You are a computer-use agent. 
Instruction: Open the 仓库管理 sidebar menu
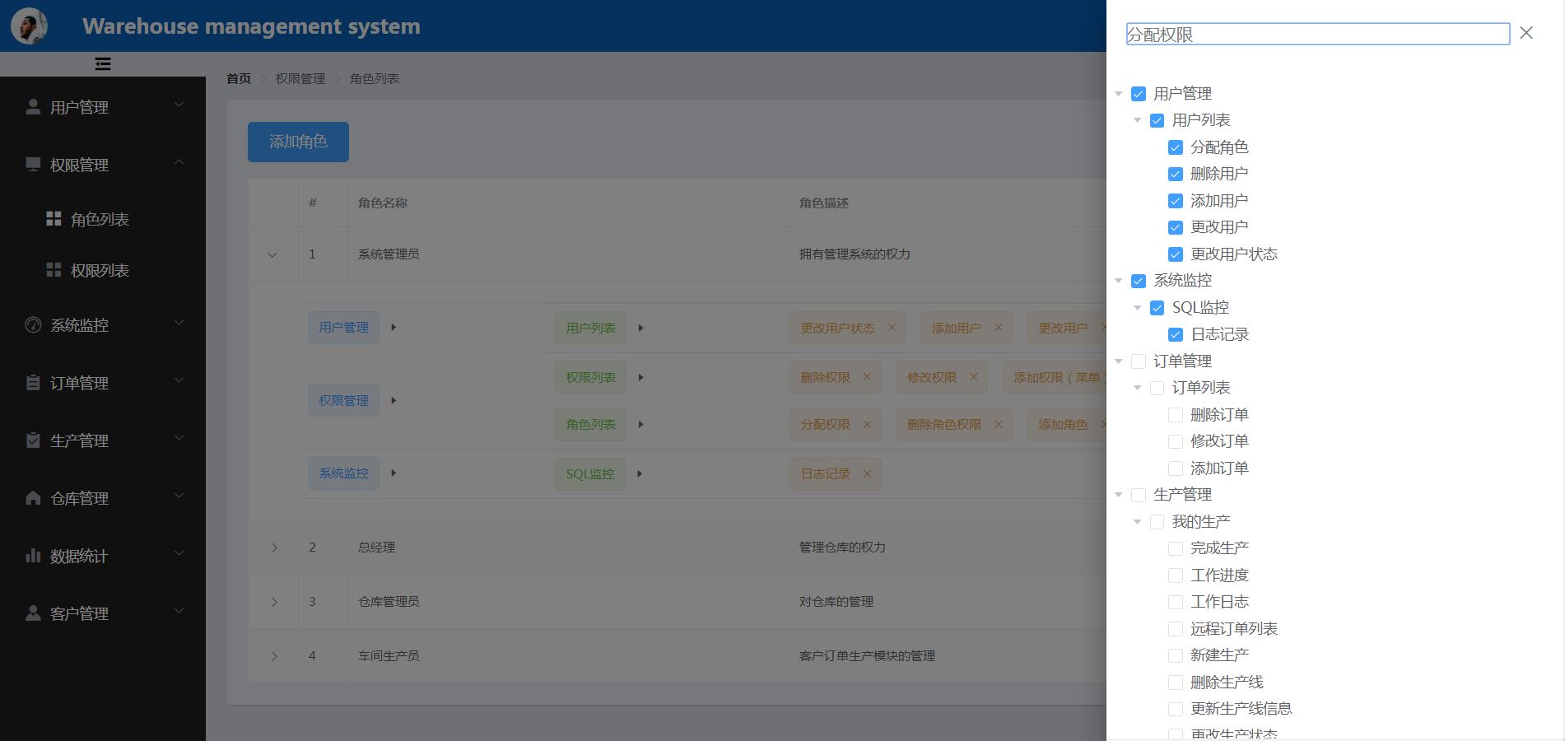click(x=103, y=498)
